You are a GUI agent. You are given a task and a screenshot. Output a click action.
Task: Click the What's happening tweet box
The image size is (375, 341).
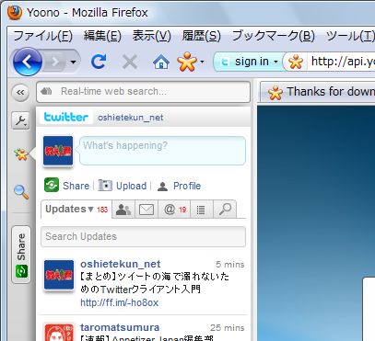(x=162, y=151)
